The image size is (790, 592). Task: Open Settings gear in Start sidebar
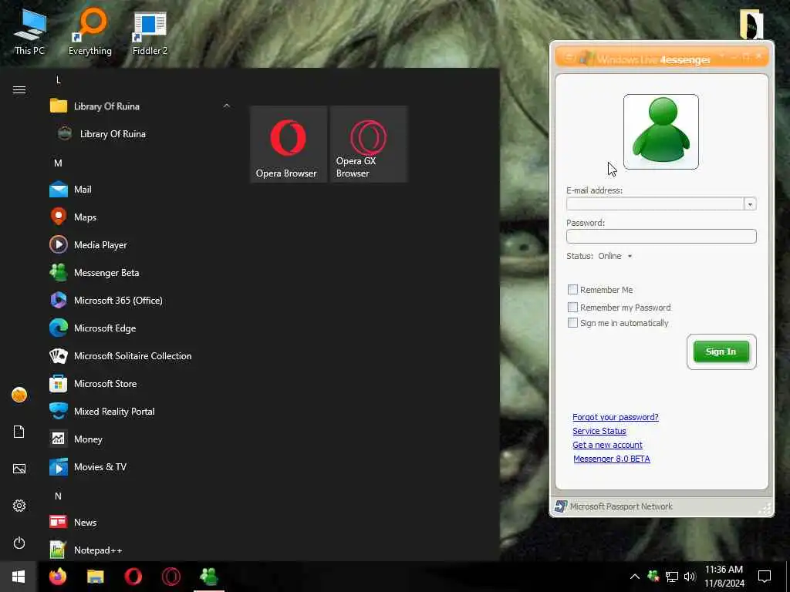(19, 506)
